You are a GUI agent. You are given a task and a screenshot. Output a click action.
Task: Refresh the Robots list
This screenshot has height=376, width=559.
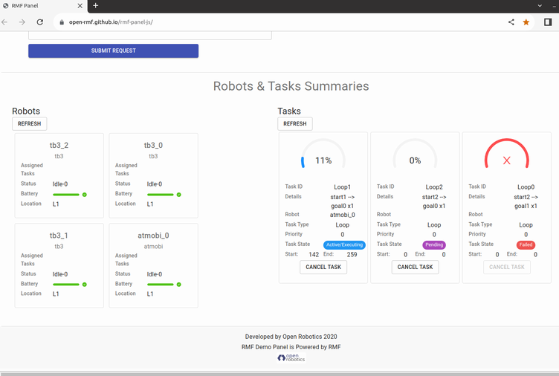29,123
